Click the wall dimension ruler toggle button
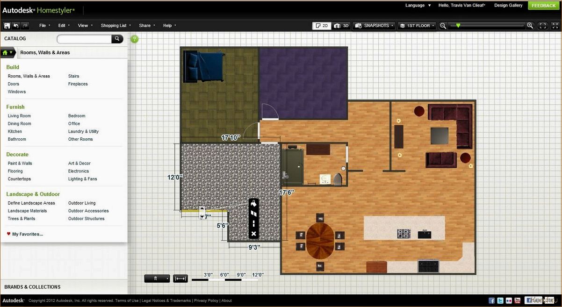The height and width of the screenshot is (307, 562). pos(180,278)
